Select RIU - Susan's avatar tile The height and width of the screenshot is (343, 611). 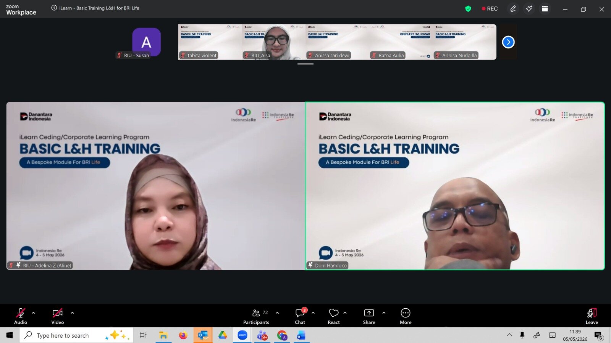(146, 42)
